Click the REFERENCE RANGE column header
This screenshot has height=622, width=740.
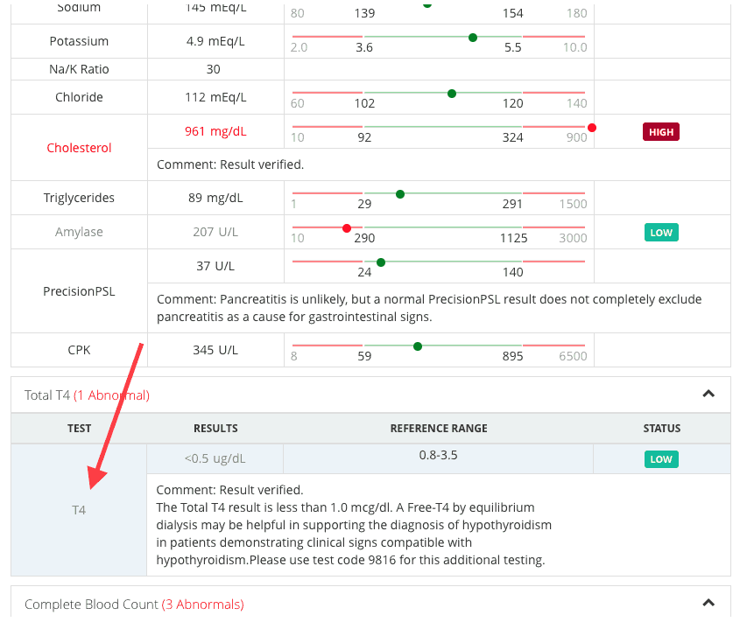[439, 428]
